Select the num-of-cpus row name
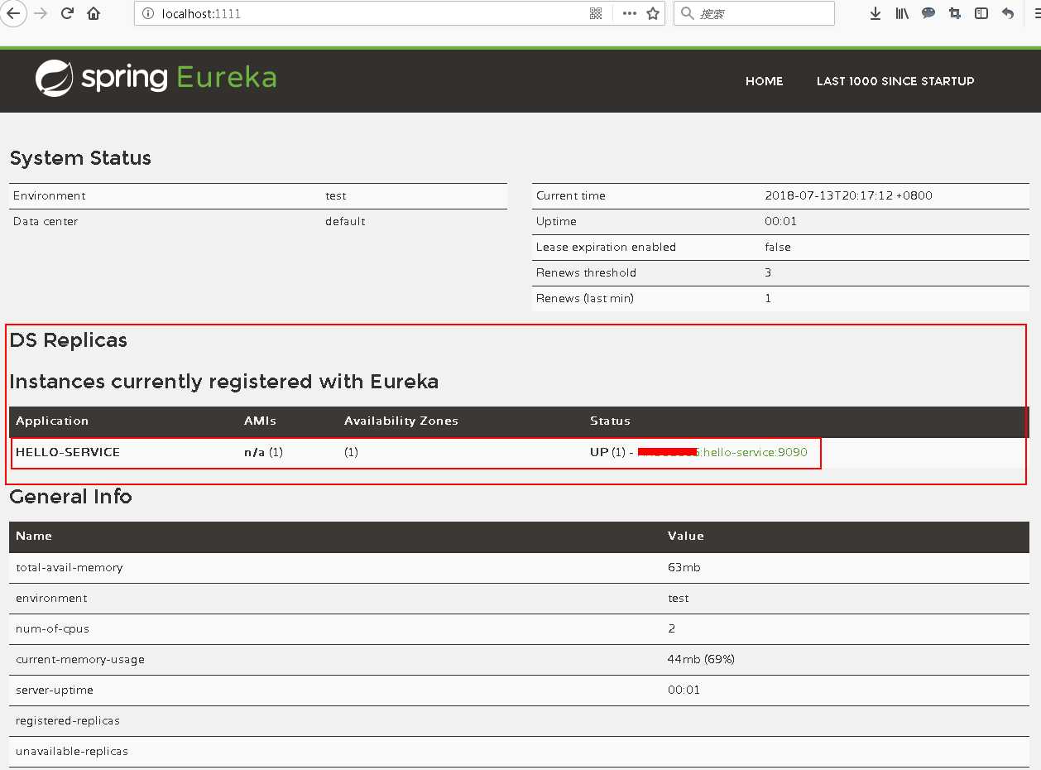This screenshot has width=1041, height=770. [x=51, y=629]
